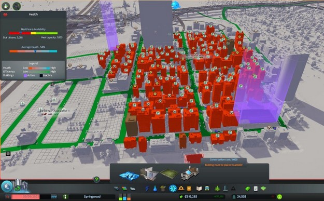Open the Springwood city name panel
Image resolution: width=324 pixels, height=201 pixels.
click(x=92, y=197)
